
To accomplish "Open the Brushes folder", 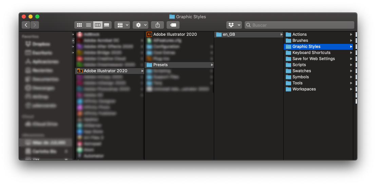I will tap(318, 41).
